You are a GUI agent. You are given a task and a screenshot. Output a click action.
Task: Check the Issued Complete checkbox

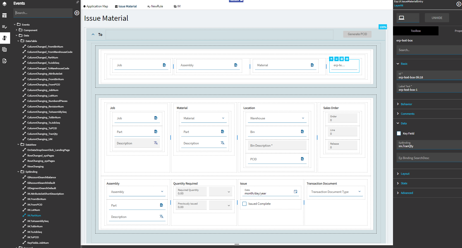(244, 204)
